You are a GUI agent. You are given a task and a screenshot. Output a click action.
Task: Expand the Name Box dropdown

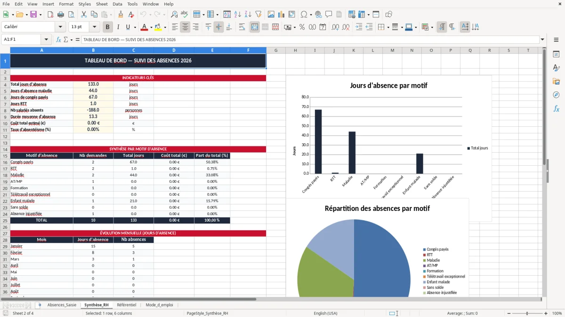point(46,39)
